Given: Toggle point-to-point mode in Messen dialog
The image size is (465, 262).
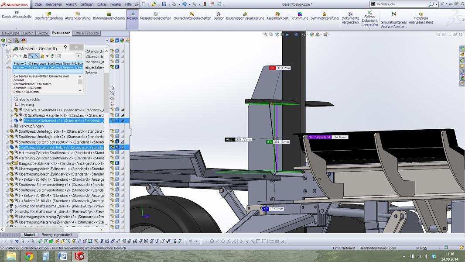Looking at the screenshot, I should (x=37, y=56).
